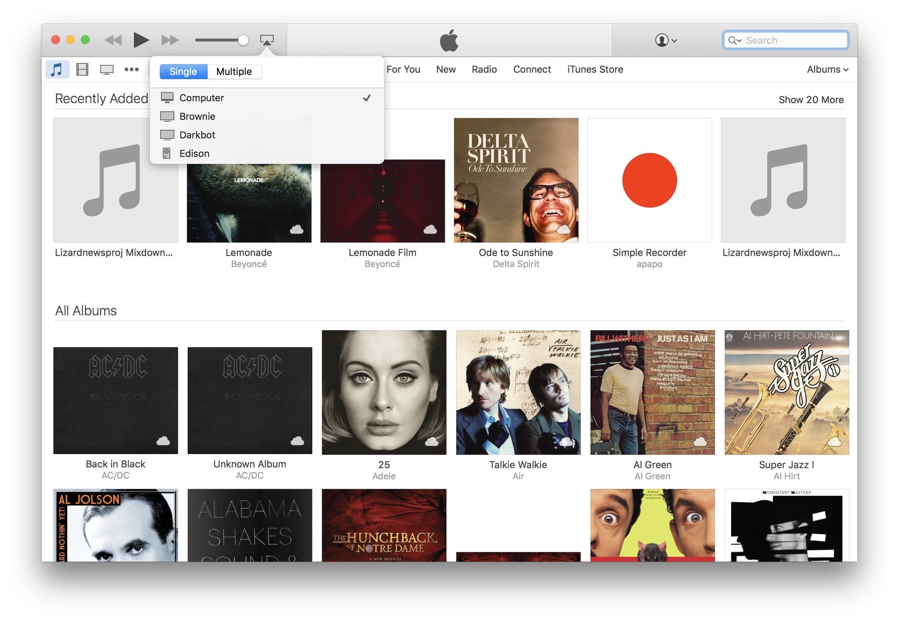Open the Alabama Shakes album cover
Screen dimensions: 899x621
click(x=250, y=525)
